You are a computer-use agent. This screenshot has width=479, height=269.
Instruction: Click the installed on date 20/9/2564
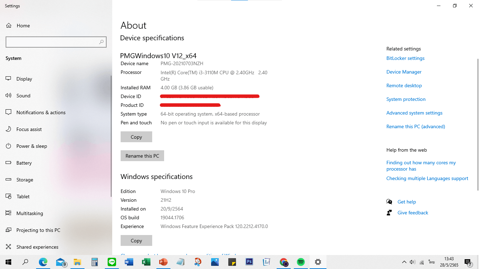pos(172,209)
